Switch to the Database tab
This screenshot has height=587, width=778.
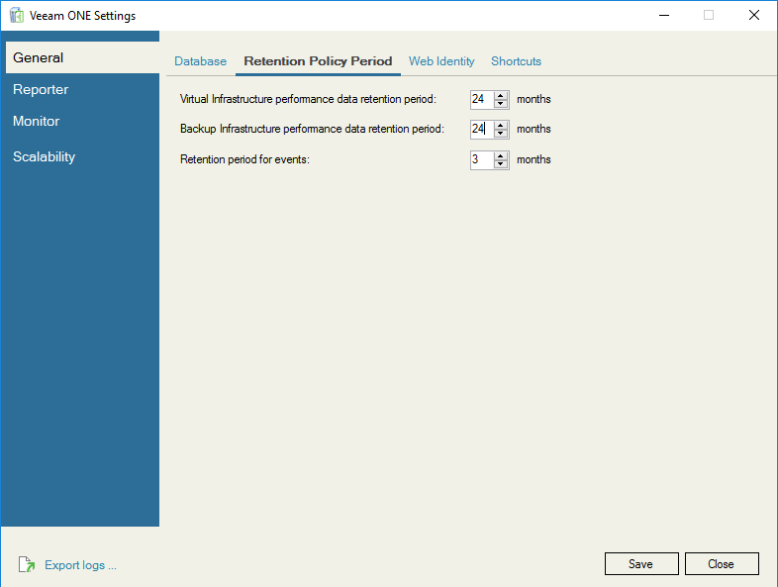201,61
